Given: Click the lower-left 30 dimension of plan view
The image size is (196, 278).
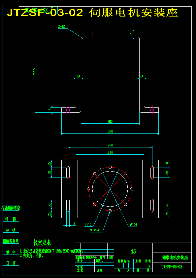Looking at the screenshot, I should 50,205.
